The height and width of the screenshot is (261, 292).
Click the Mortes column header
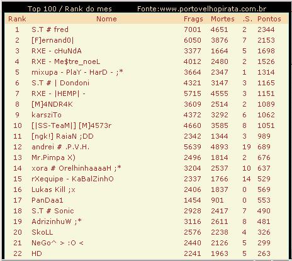[223, 19]
